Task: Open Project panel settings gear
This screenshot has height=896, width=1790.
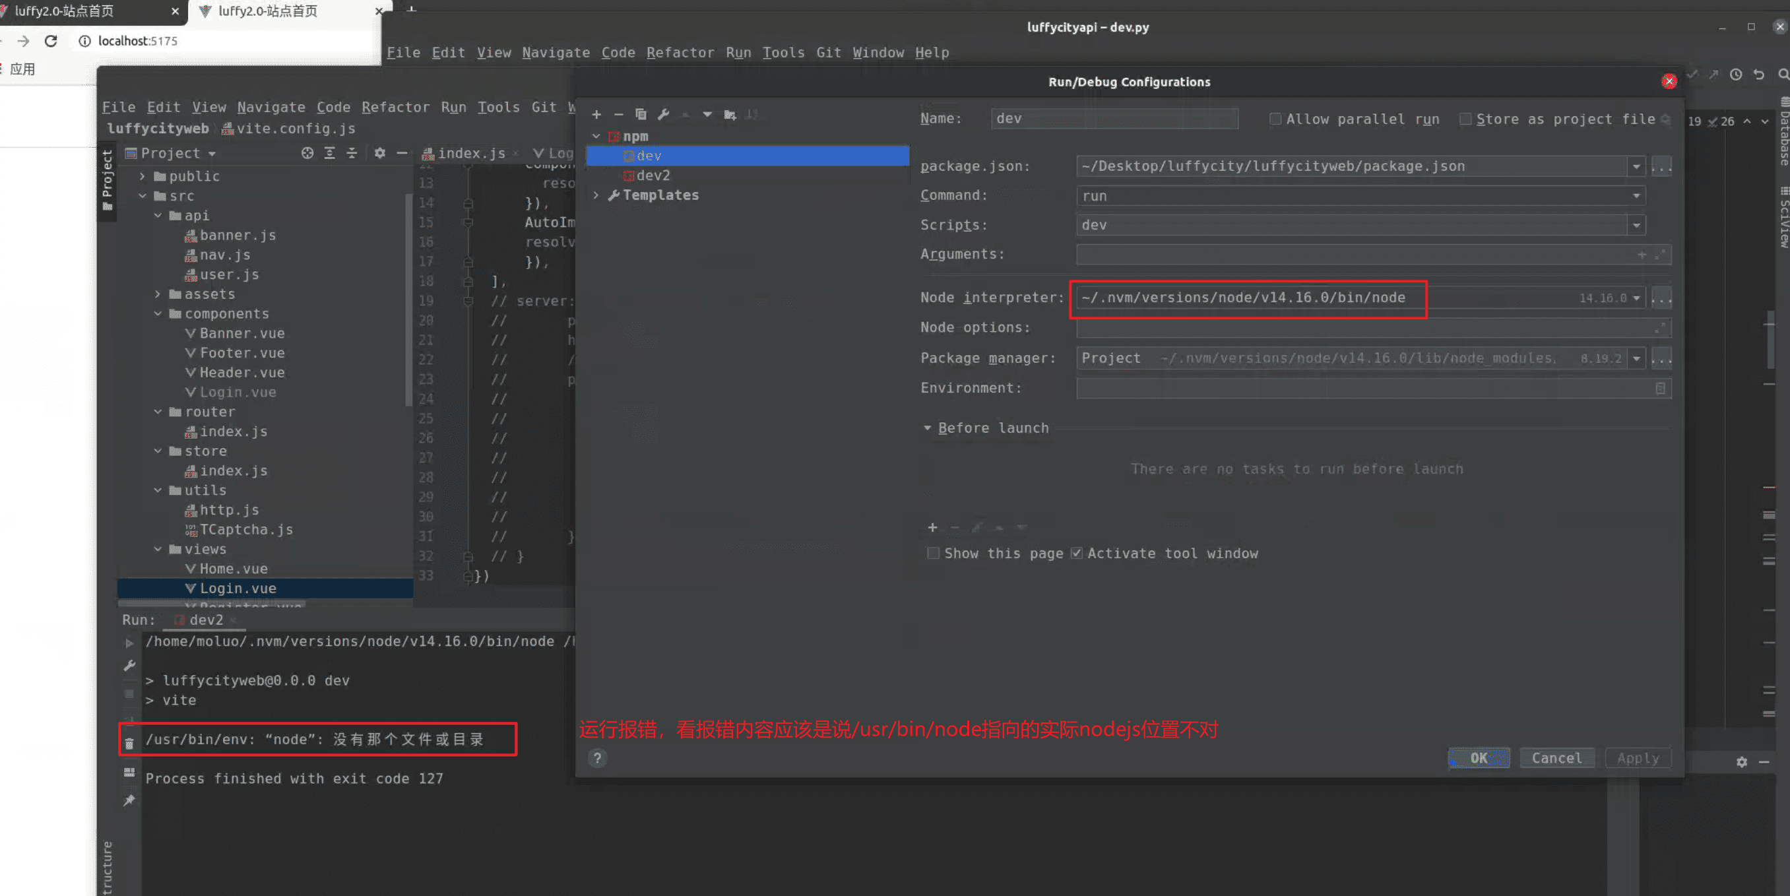Action: point(379,153)
